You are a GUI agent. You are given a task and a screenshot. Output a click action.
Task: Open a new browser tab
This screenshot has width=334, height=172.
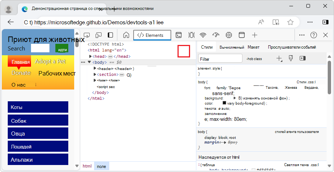point(114,9)
